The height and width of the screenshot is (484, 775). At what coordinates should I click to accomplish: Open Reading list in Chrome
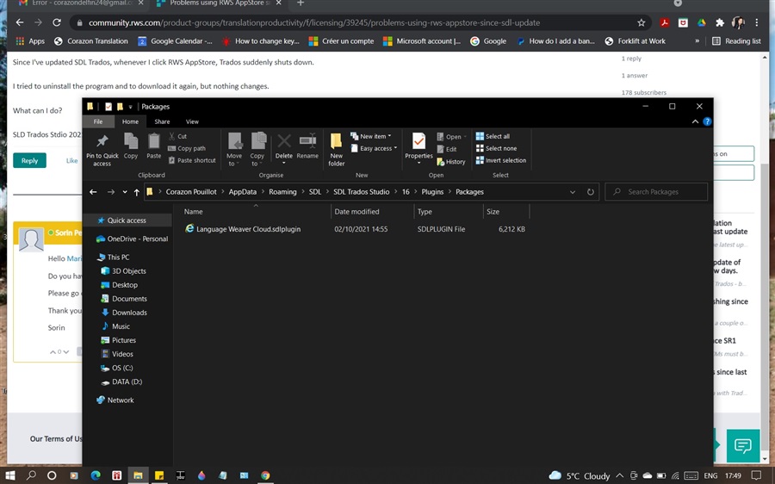coord(736,41)
